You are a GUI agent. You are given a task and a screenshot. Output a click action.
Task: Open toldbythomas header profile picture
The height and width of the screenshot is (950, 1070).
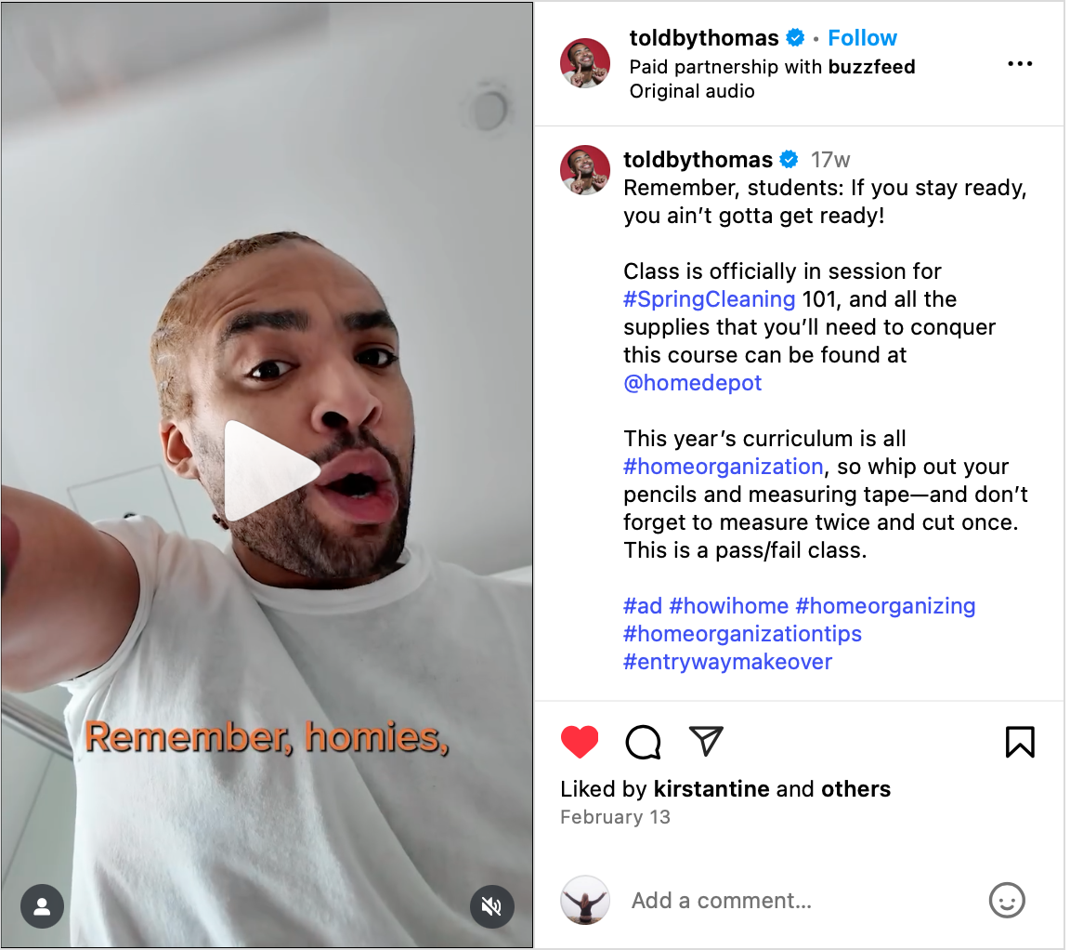(x=585, y=63)
